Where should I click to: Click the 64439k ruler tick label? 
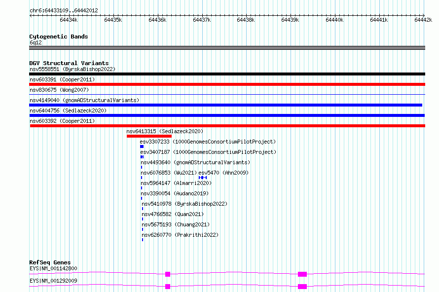click(290, 20)
